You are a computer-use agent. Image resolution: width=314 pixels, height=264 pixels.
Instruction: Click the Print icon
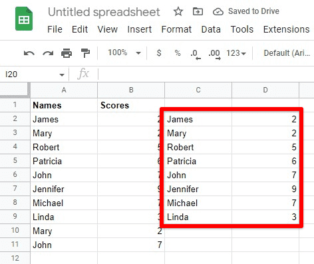coord(67,53)
